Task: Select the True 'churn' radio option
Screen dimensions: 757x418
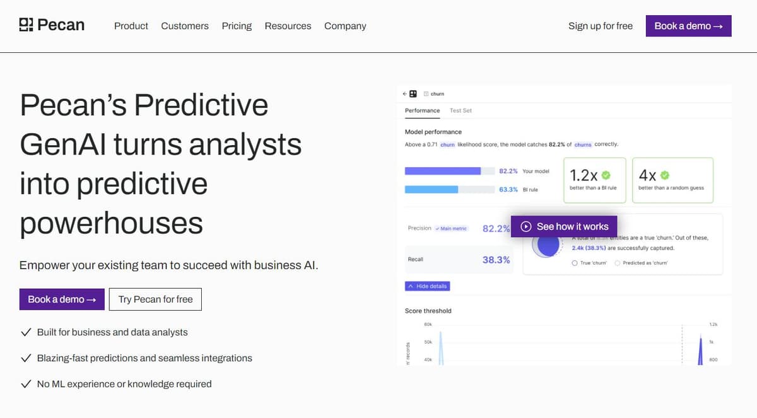Action: pyautogui.click(x=574, y=263)
